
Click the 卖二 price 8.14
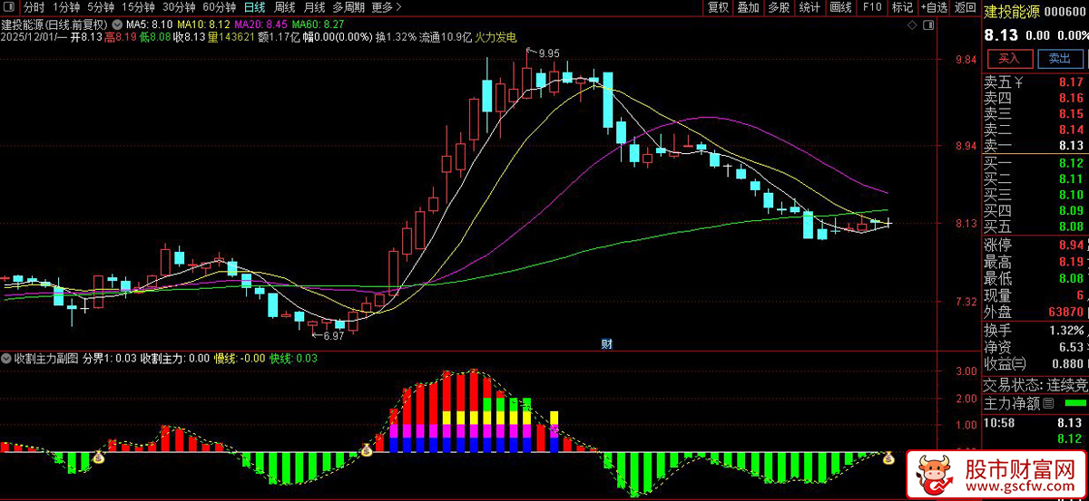click(1071, 130)
